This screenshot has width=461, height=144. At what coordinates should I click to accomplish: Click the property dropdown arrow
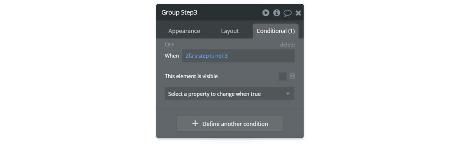pos(288,94)
